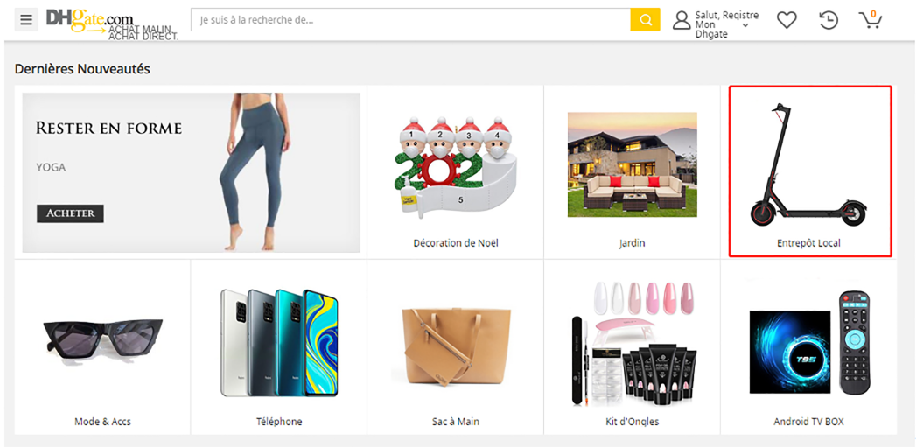916x447 pixels.
Task: Click the yellow search magnifier button
Action: pos(646,20)
